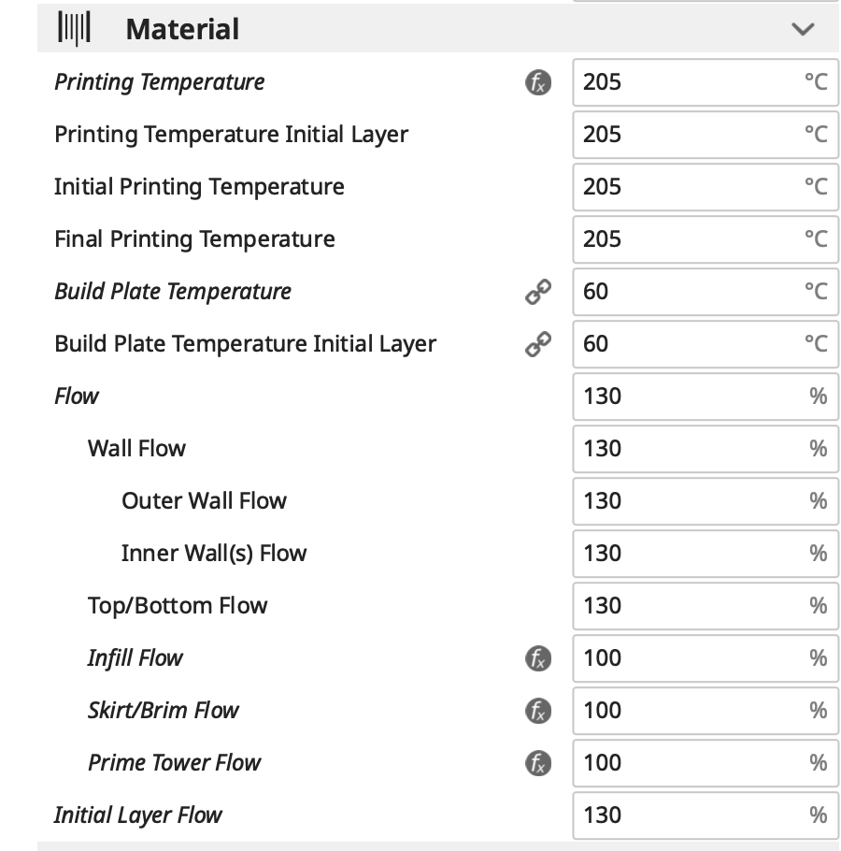Click the fx icon beside Skirt/Brim Flow
This screenshot has width=841, height=851.
click(537, 711)
